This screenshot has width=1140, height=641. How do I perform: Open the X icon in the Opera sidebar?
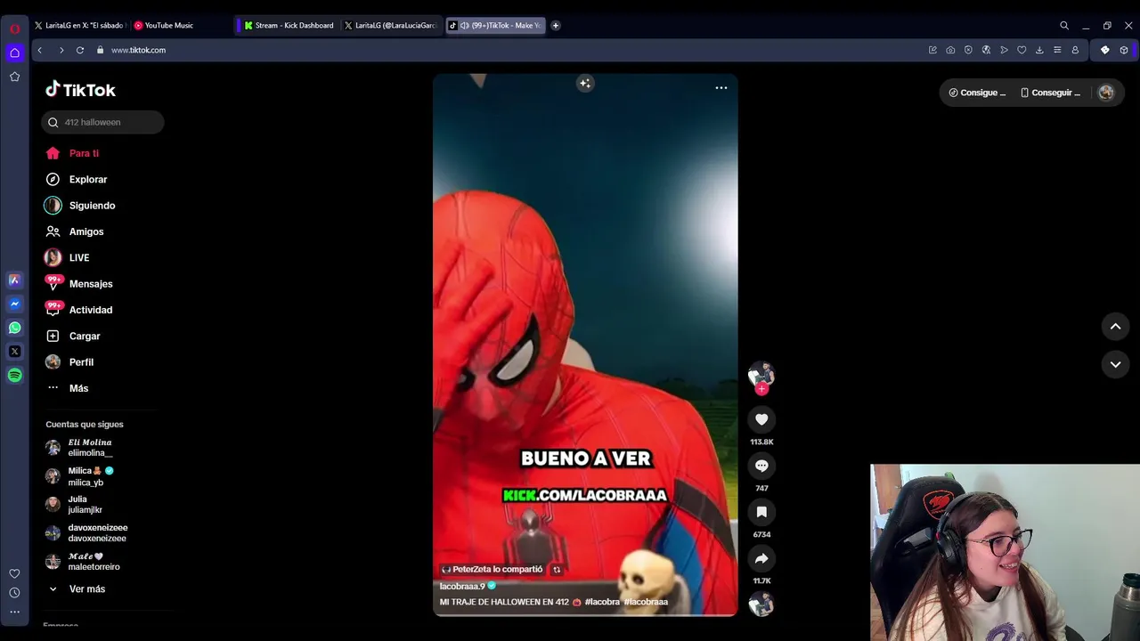click(14, 352)
